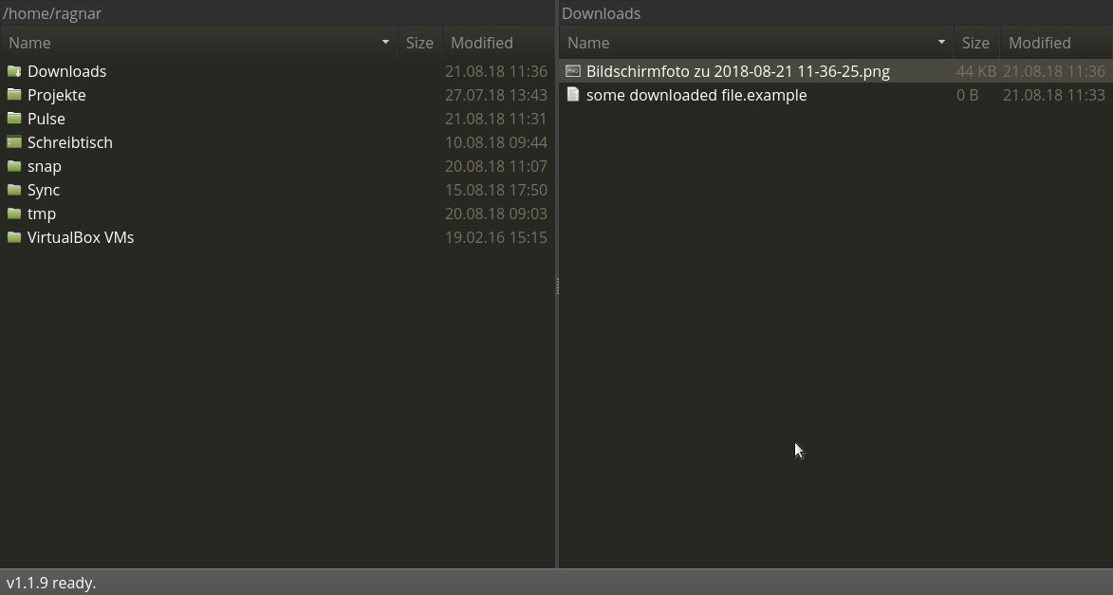Open the Schreibtisch folder icon

[14, 142]
